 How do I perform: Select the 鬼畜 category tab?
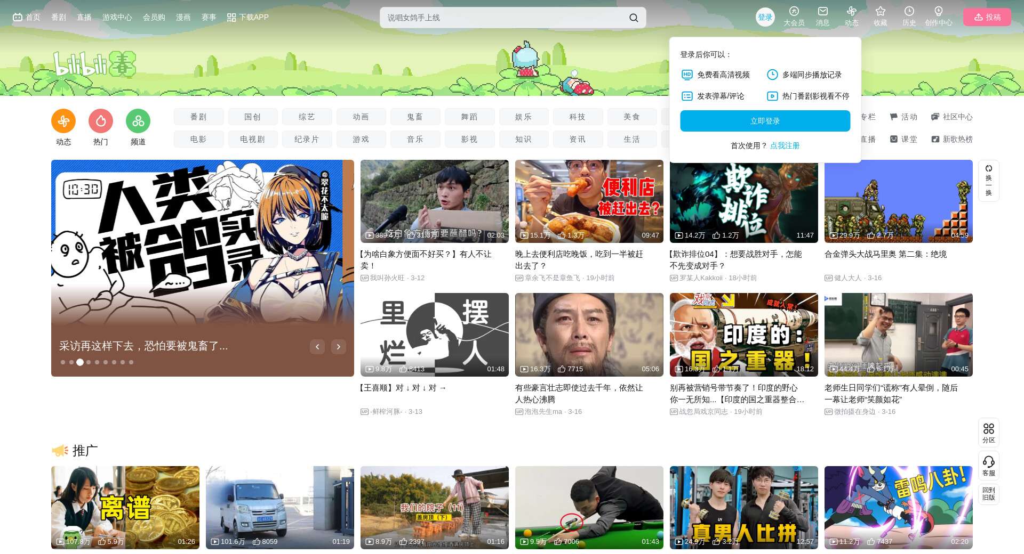[x=415, y=117]
